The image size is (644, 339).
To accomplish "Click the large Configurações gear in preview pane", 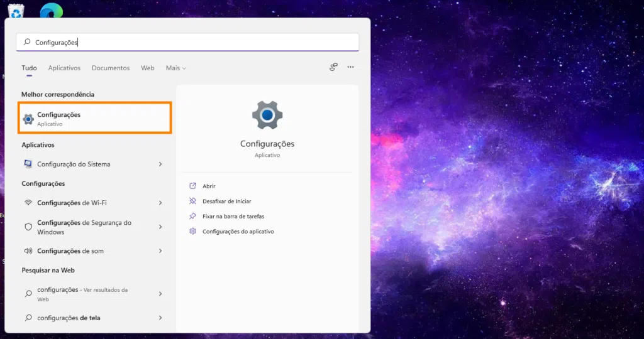I will pos(267,115).
